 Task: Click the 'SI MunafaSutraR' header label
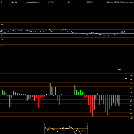[x=33, y=2]
